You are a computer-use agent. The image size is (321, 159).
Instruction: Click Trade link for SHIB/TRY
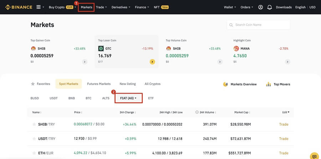[284, 124]
